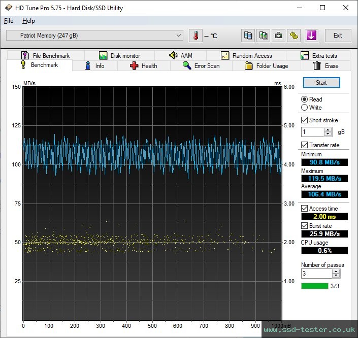358x338 pixels.
Task: Toggle the Access time checkbox
Action: pyautogui.click(x=304, y=209)
